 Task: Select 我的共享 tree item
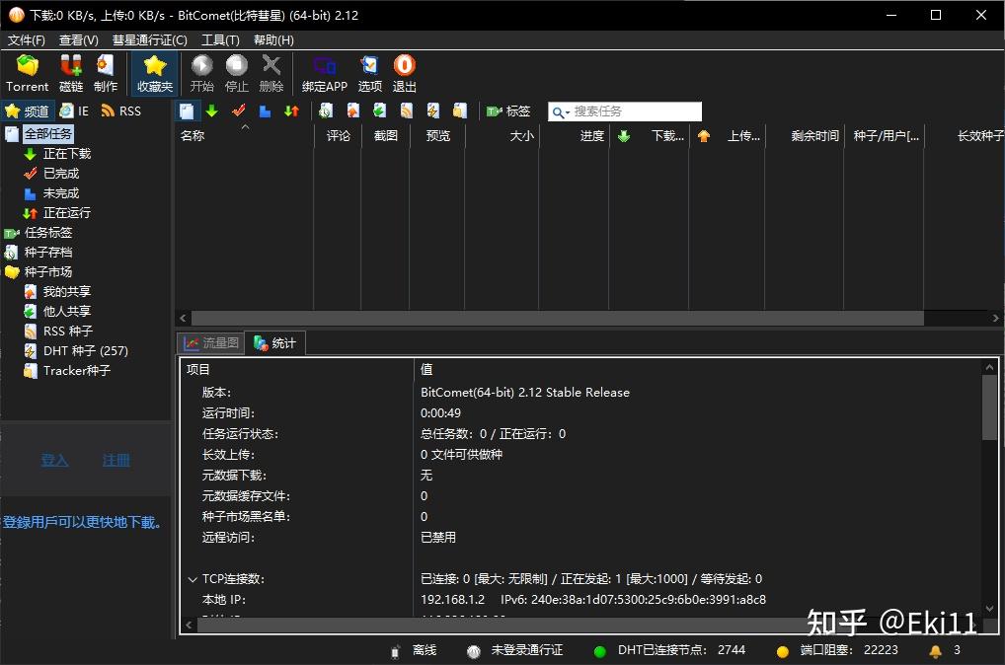coord(67,291)
